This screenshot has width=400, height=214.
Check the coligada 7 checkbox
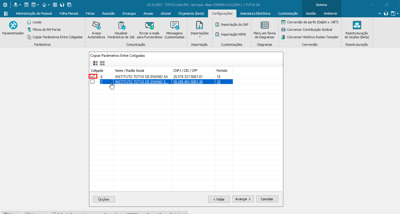(x=93, y=82)
